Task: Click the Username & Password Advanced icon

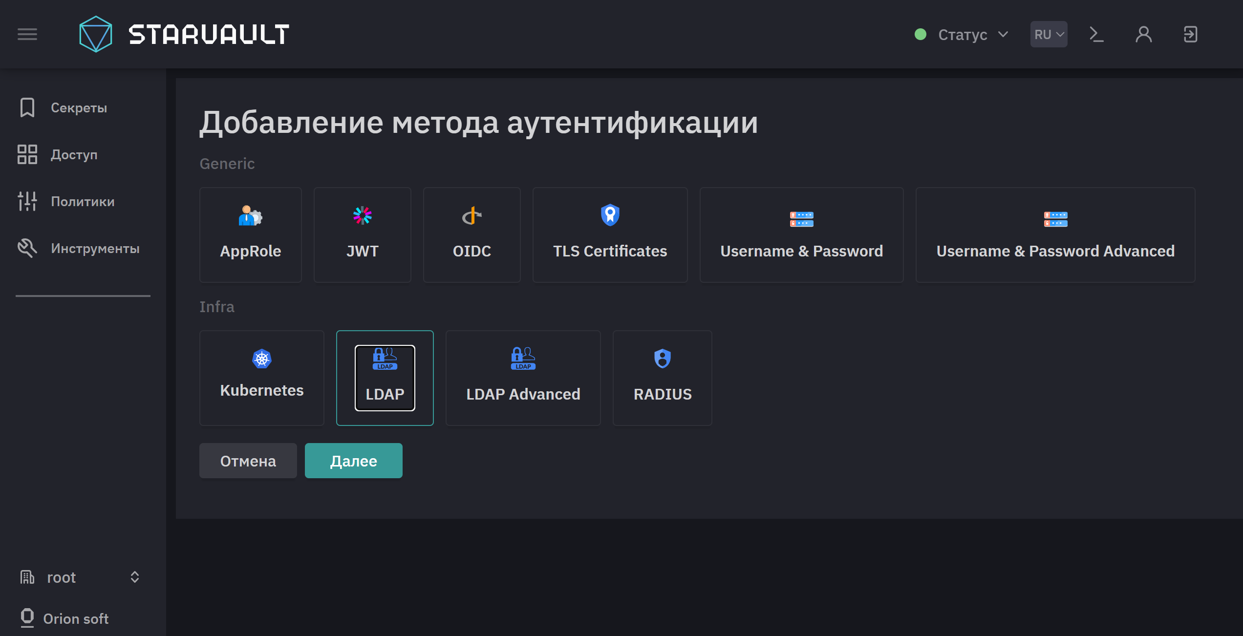Action: [x=1056, y=219]
